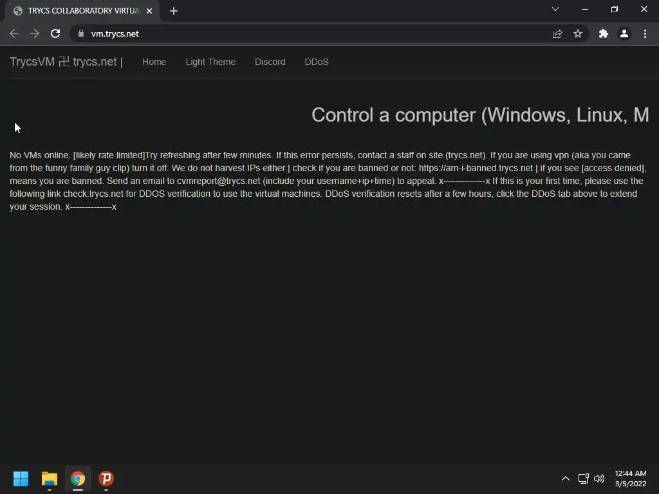Open the Discord nav link
The width and height of the screenshot is (659, 494).
click(270, 62)
